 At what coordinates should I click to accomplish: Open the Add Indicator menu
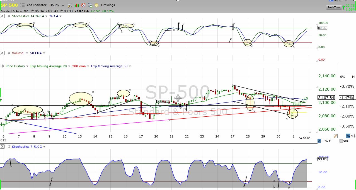37,5
